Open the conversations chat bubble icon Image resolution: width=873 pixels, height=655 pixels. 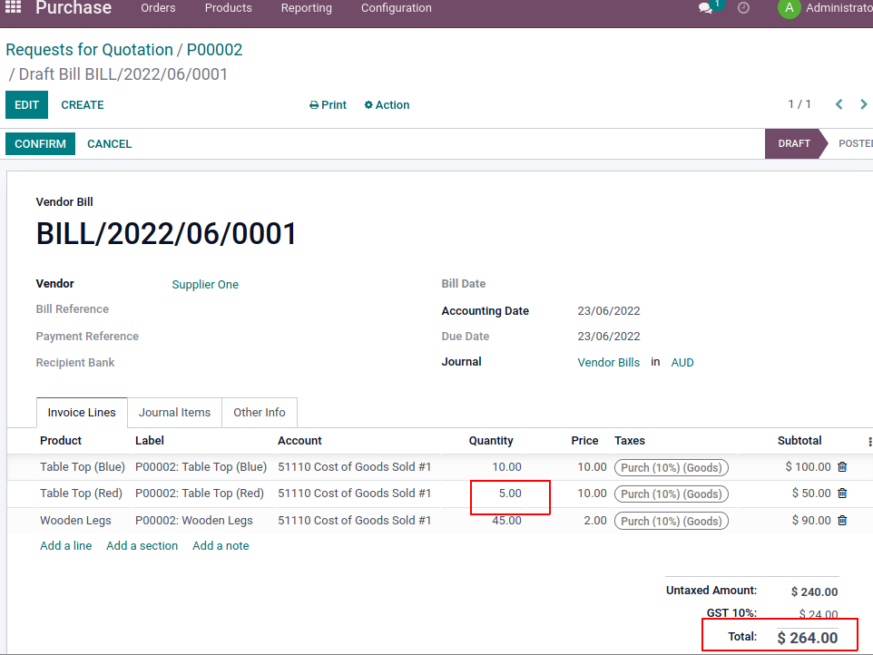point(705,8)
